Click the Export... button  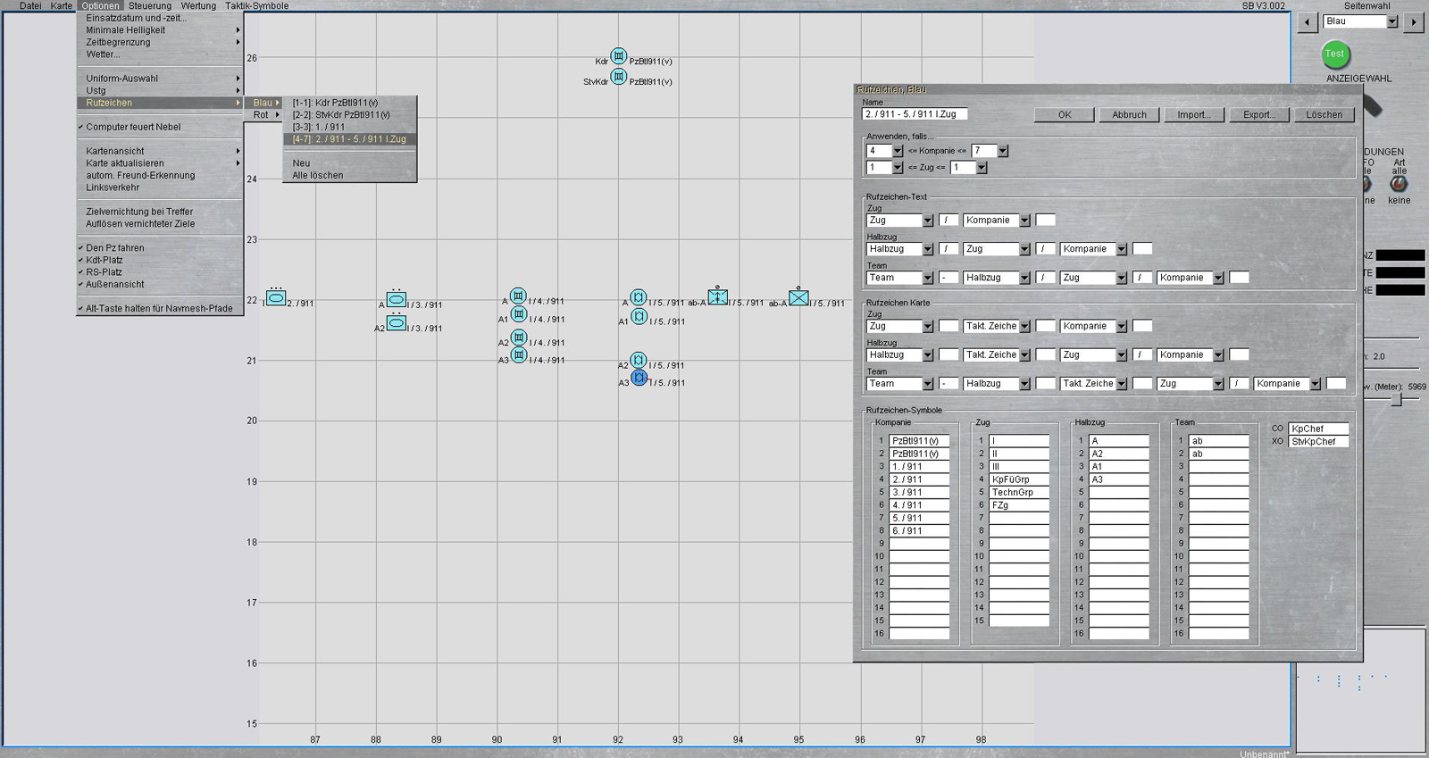coord(1258,115)
